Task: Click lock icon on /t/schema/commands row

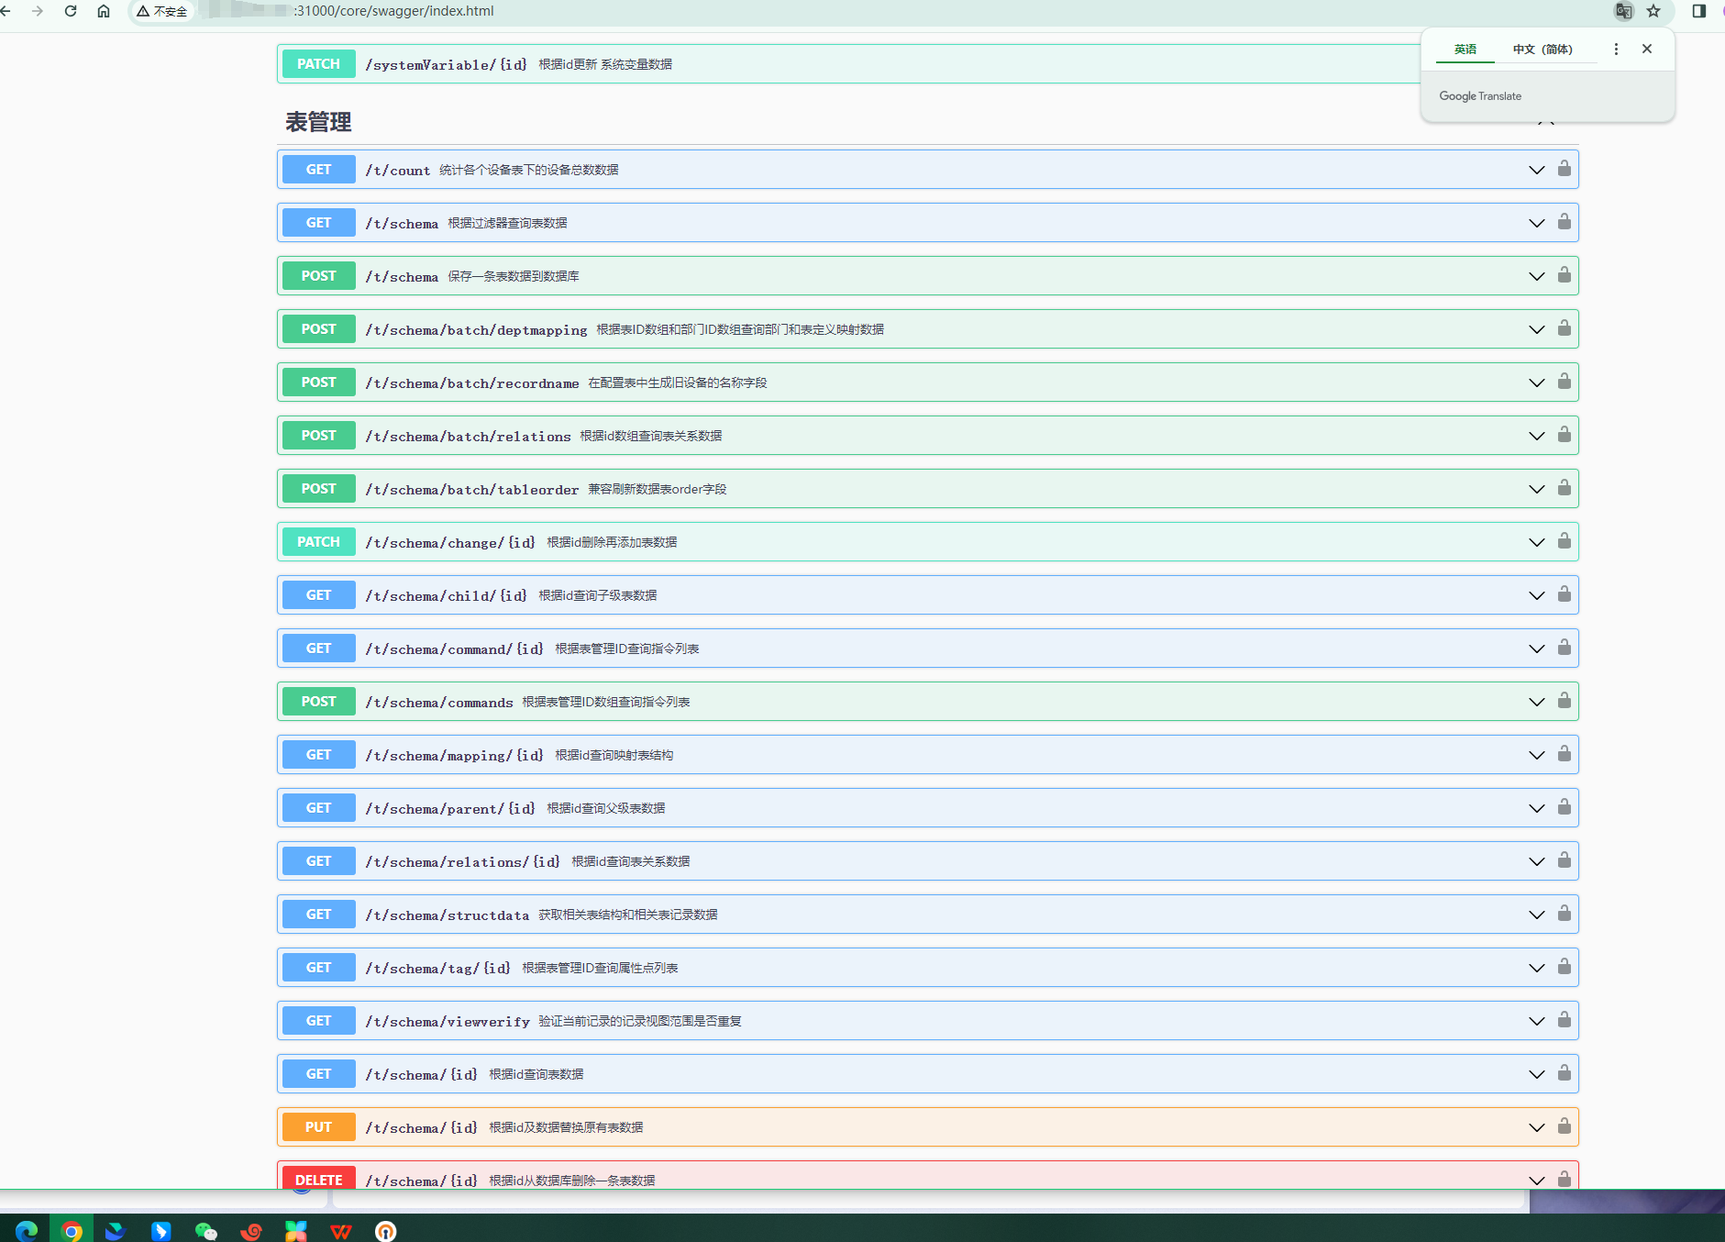Action: [1565, 701]
